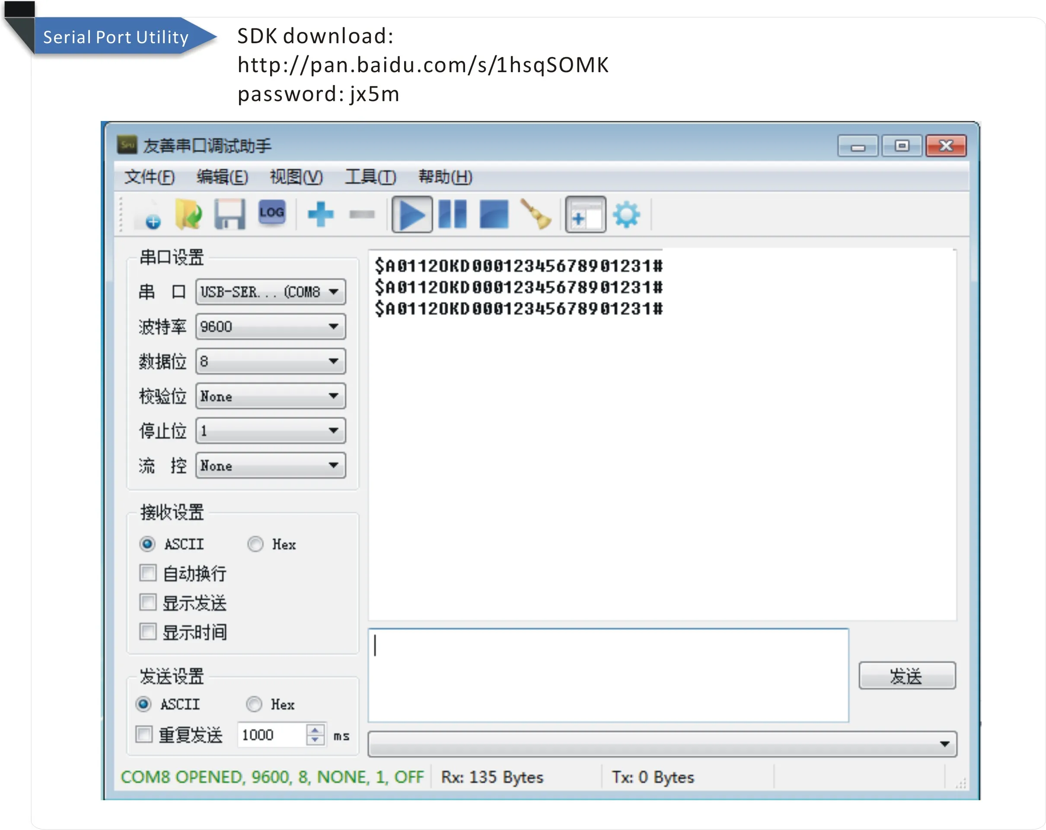Click the open file folder icon
Viewport: 1046px width, 830px height.
(188, 214)
